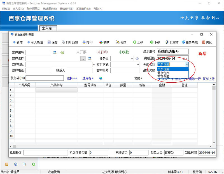Open 打印预览 print preview
Screen dimensions: 224x174
(70, 42)
